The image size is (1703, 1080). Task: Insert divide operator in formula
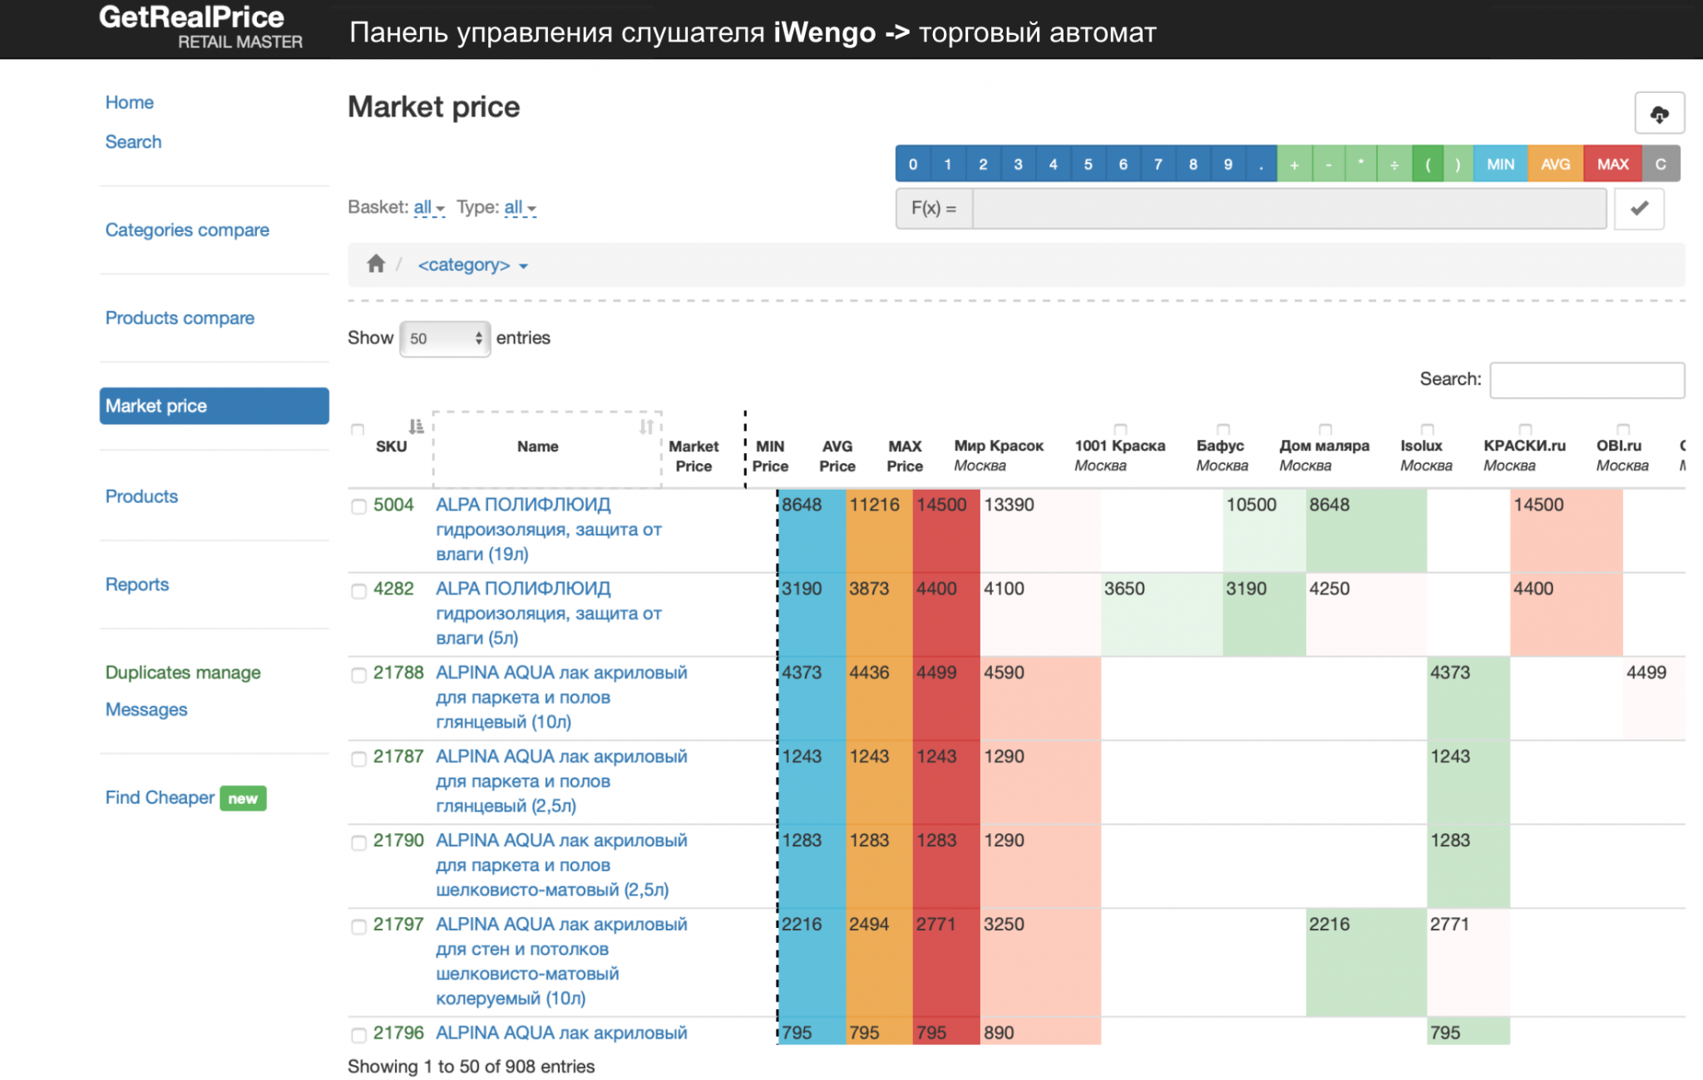[1394, 164]
